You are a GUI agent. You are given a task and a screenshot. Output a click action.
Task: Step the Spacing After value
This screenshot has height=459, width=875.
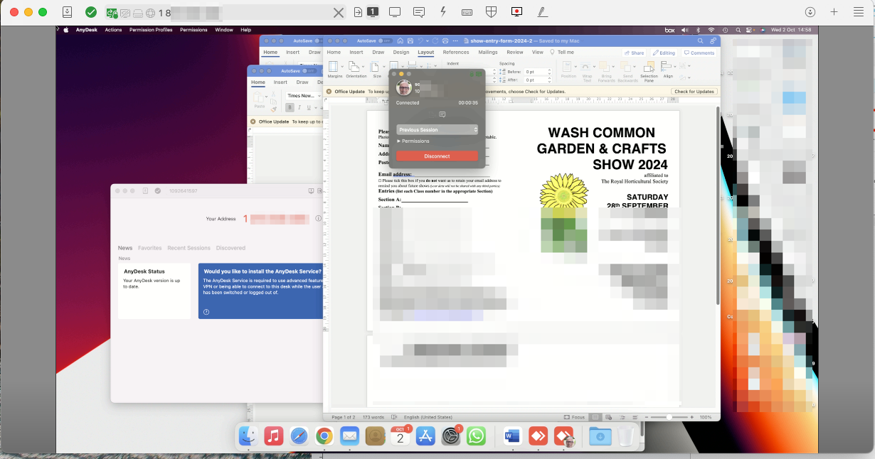548,80
